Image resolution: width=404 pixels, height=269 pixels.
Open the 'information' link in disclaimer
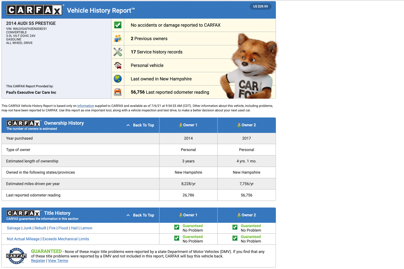pyautogui.click(x=85, y=106)
